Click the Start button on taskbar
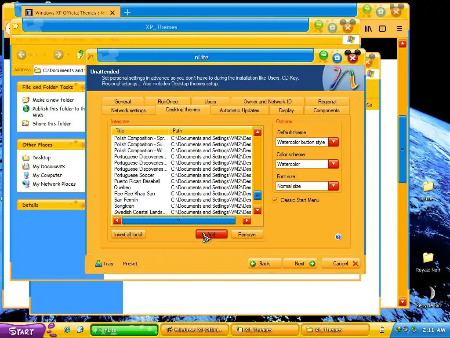 coord(22,331)
